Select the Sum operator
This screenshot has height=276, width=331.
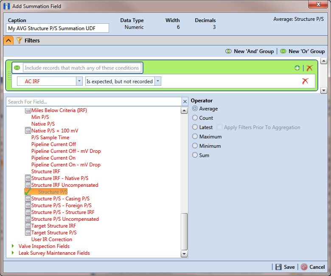[195, 155]
